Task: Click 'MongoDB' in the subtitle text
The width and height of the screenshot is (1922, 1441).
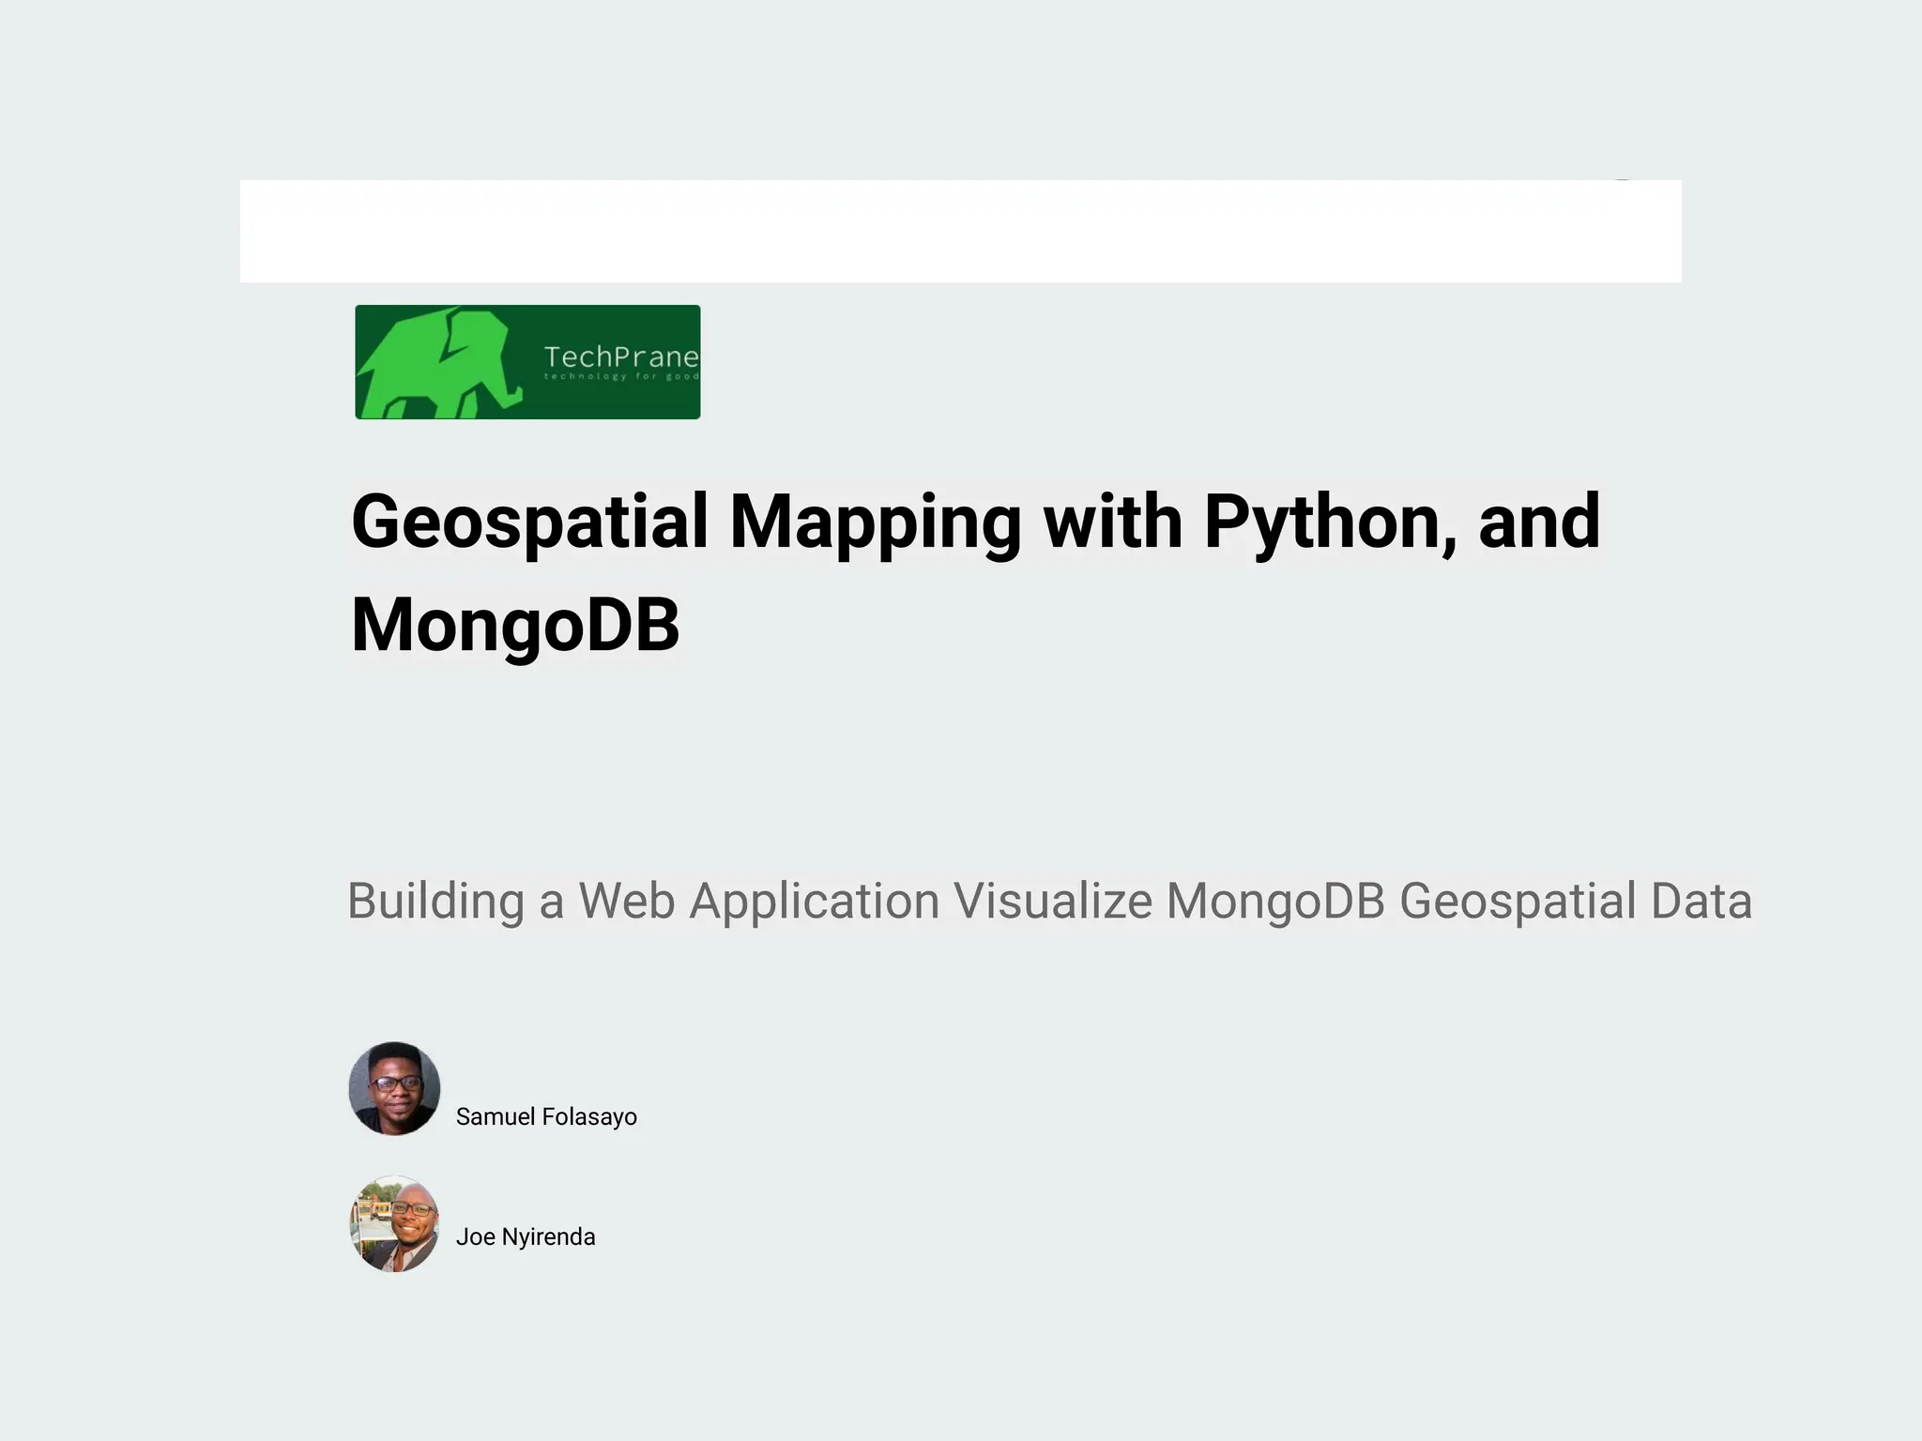Action: 1275,902
